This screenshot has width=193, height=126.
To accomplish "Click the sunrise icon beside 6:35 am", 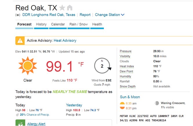I will click(x=122, y=103).
